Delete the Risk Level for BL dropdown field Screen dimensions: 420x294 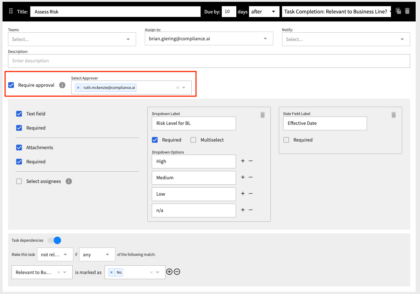tap(262, 115)
